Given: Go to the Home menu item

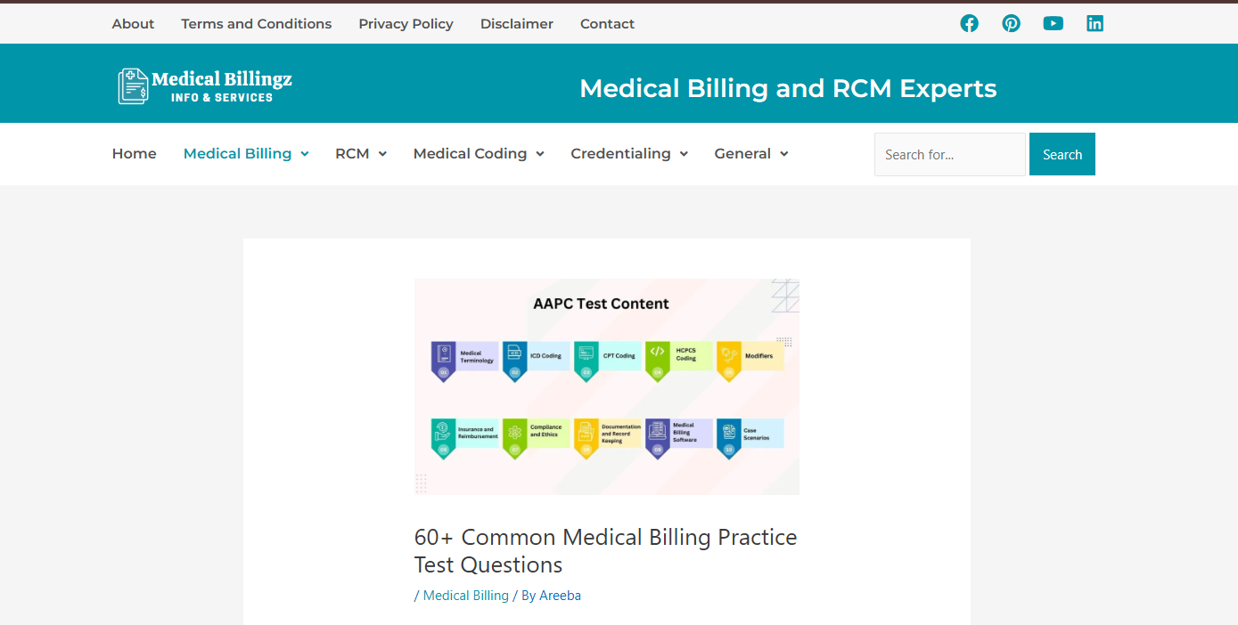Looking at the screenshot, I should click(135, 154).
